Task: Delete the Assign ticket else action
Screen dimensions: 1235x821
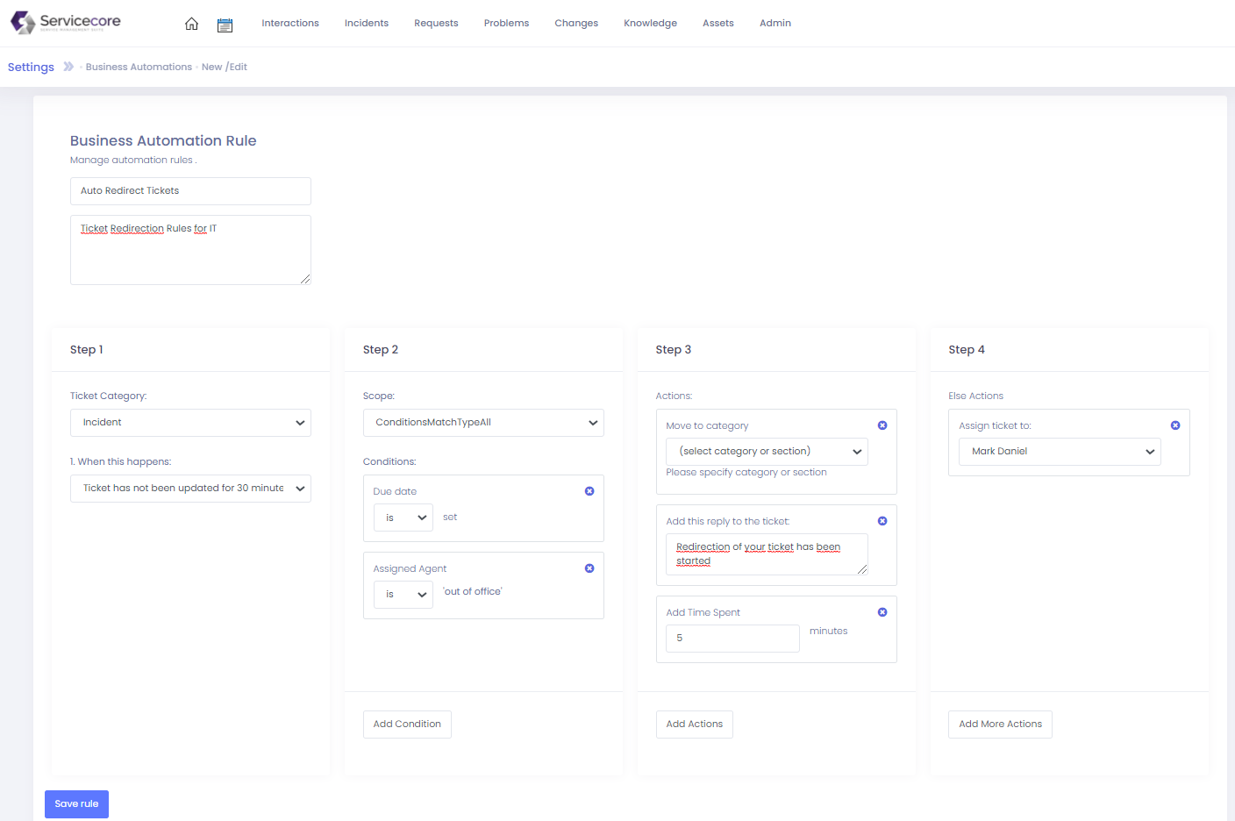Action: 1175,425
